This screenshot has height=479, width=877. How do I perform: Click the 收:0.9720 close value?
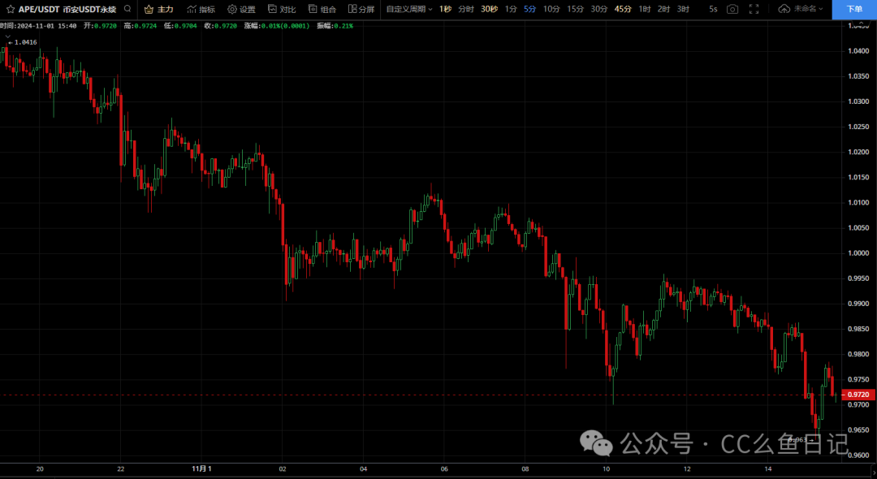[220, 26]
